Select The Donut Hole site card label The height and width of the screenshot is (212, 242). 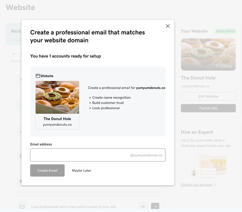[x=57, y=119]
